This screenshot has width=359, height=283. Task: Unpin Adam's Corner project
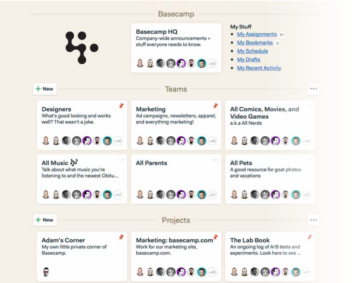122,237
